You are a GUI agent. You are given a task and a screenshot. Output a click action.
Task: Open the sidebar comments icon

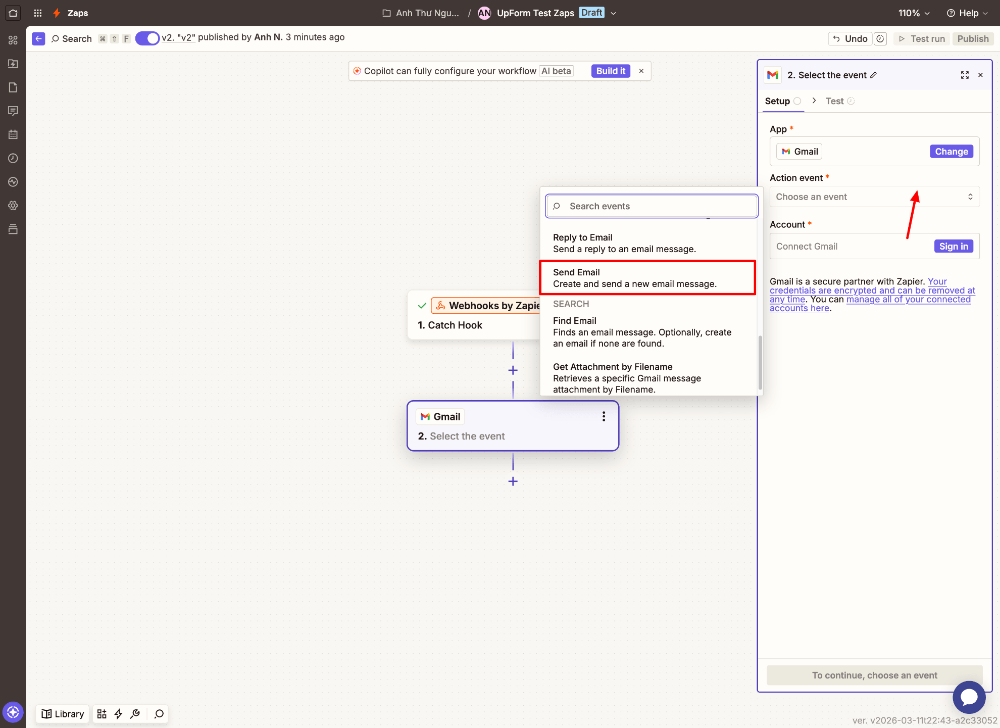[13, 111]
